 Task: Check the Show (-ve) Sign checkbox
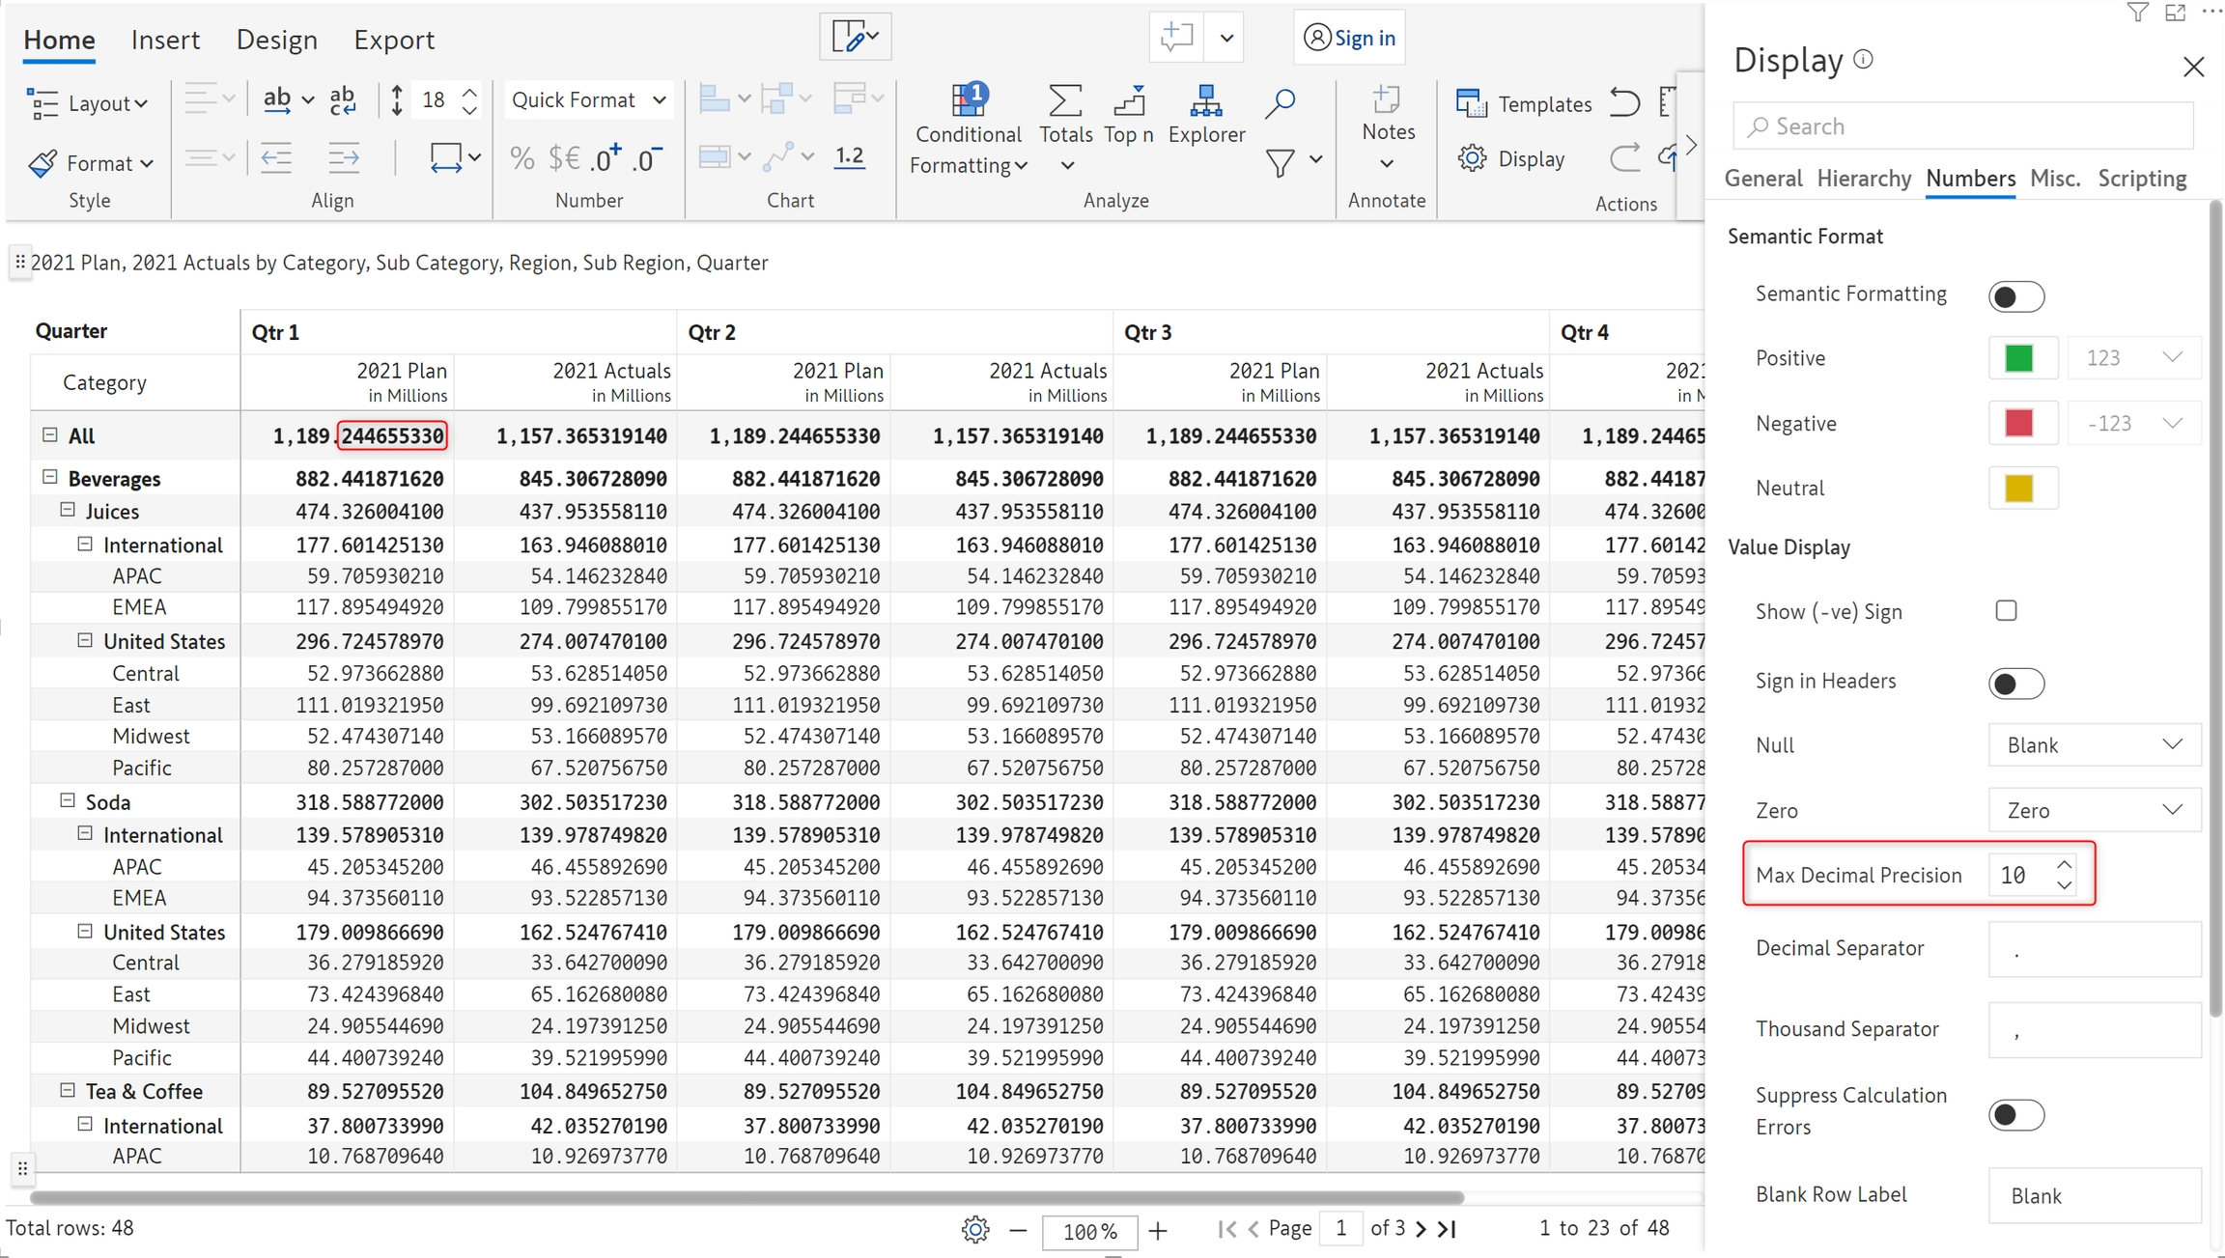(x=2006, y=611)
